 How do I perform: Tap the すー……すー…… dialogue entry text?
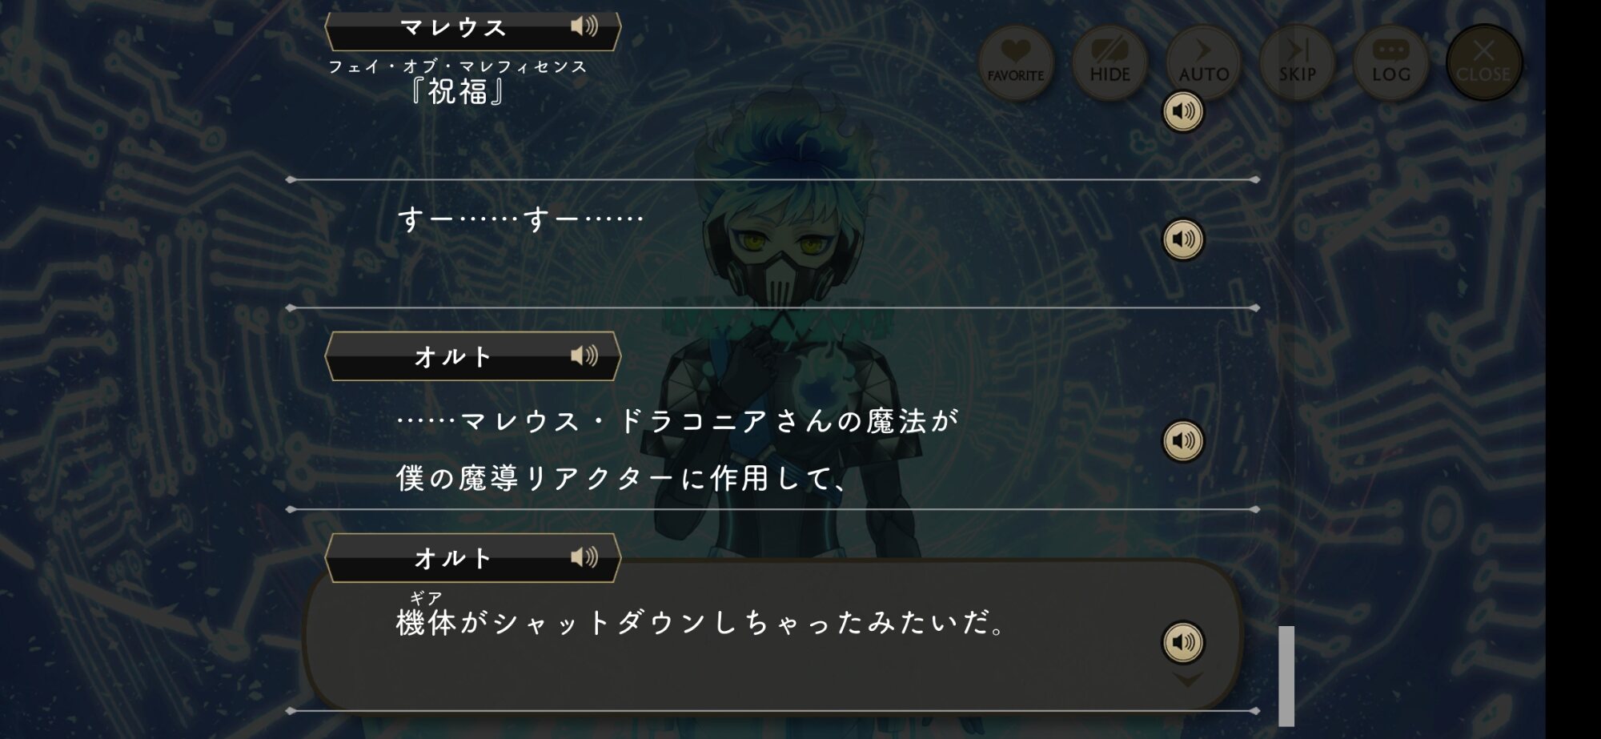(x=520, y=219)
